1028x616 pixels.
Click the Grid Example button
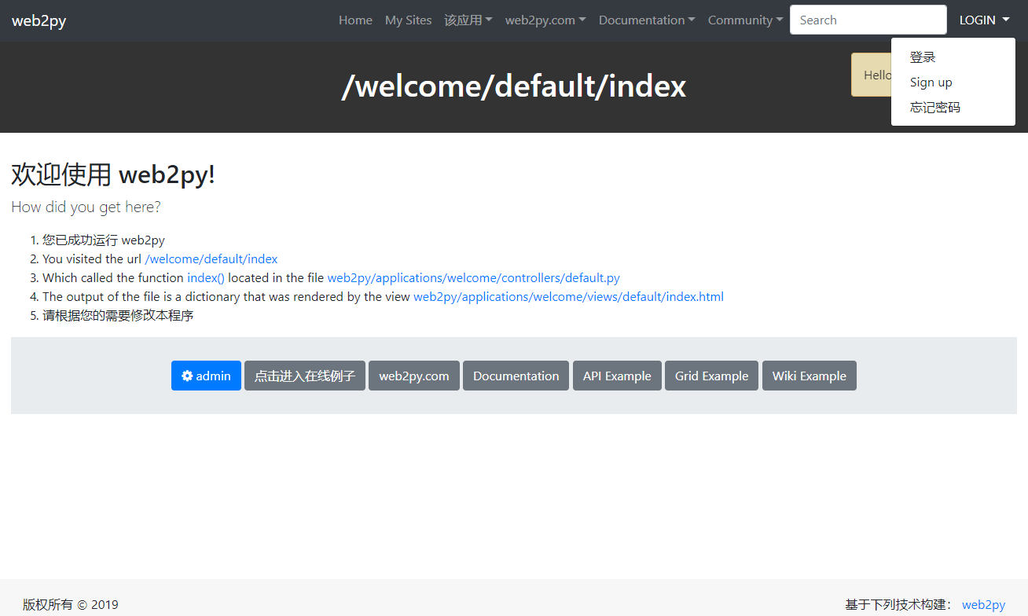click(x=711, y=376)
